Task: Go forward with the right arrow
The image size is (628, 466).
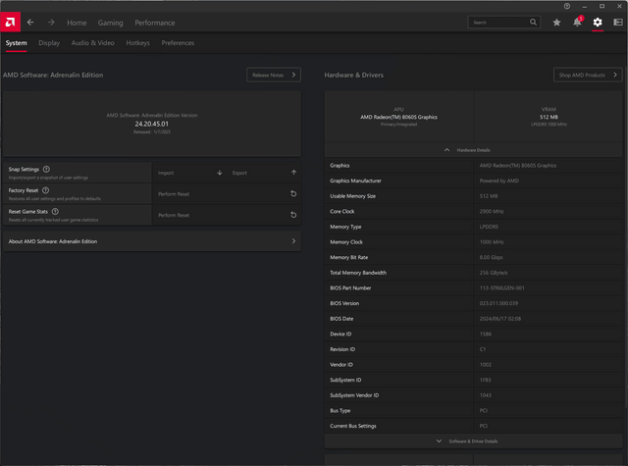Action: [51, 23]
